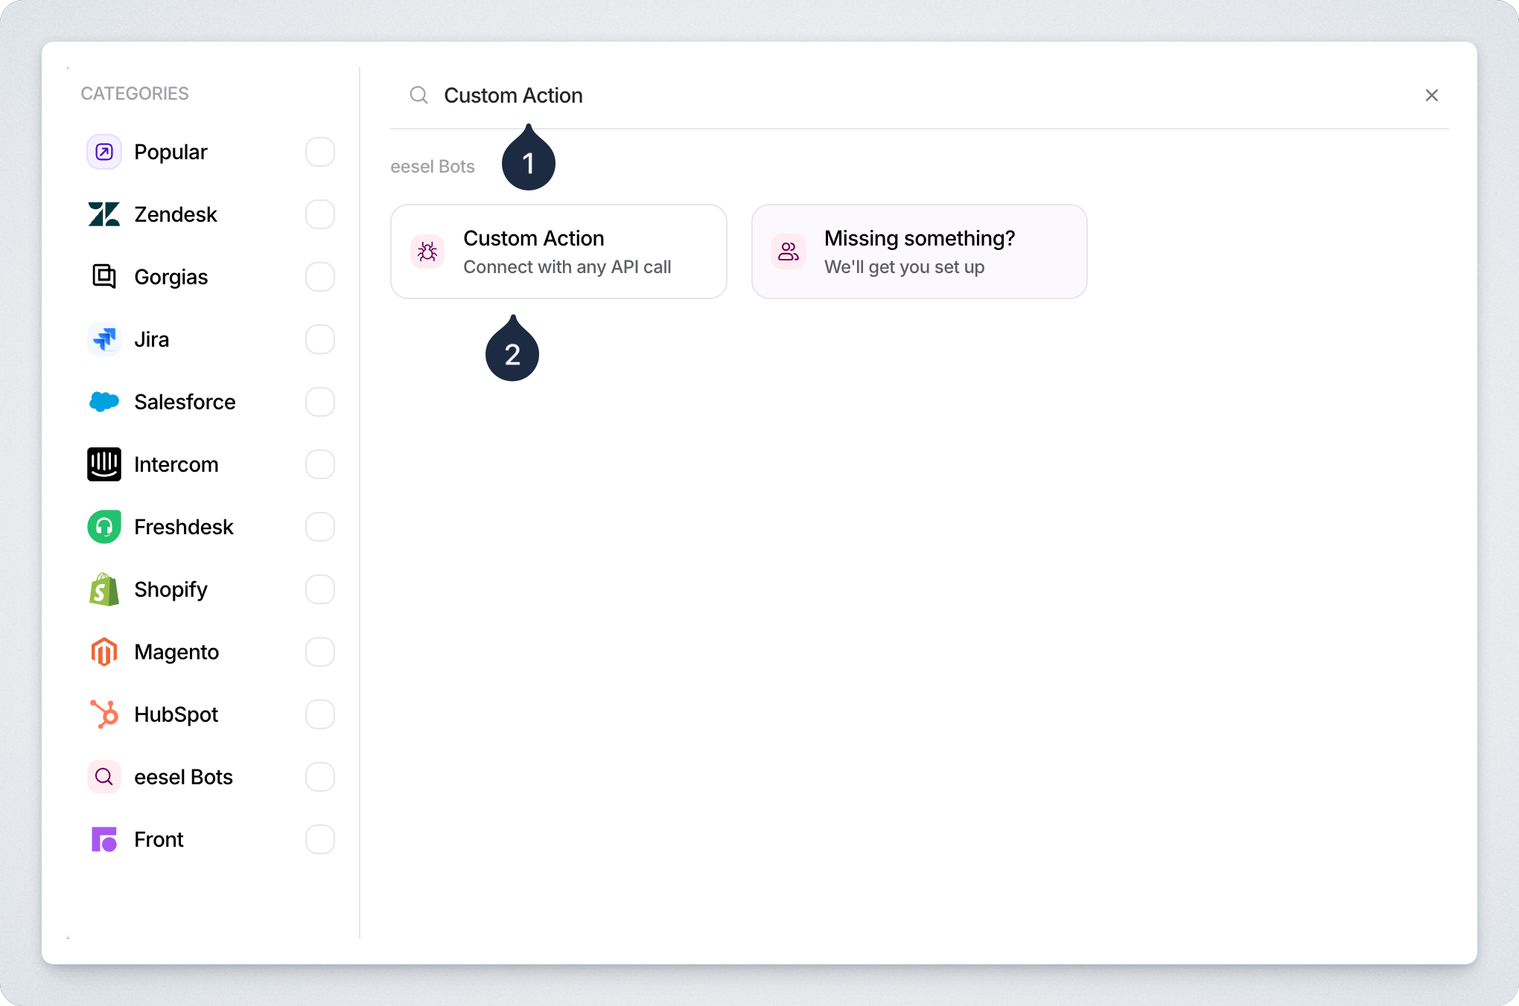Click the Intercom logo icon
Viewport: 1519px width, 1006px height.
[104, 464]
